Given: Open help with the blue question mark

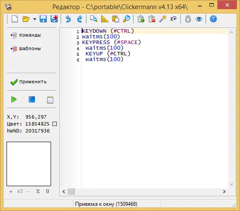Looking at the screenshot, I should point(213,19).
